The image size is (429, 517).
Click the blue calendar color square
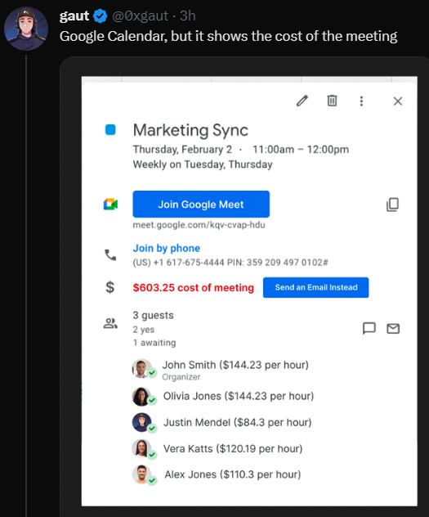click(110, 129)
